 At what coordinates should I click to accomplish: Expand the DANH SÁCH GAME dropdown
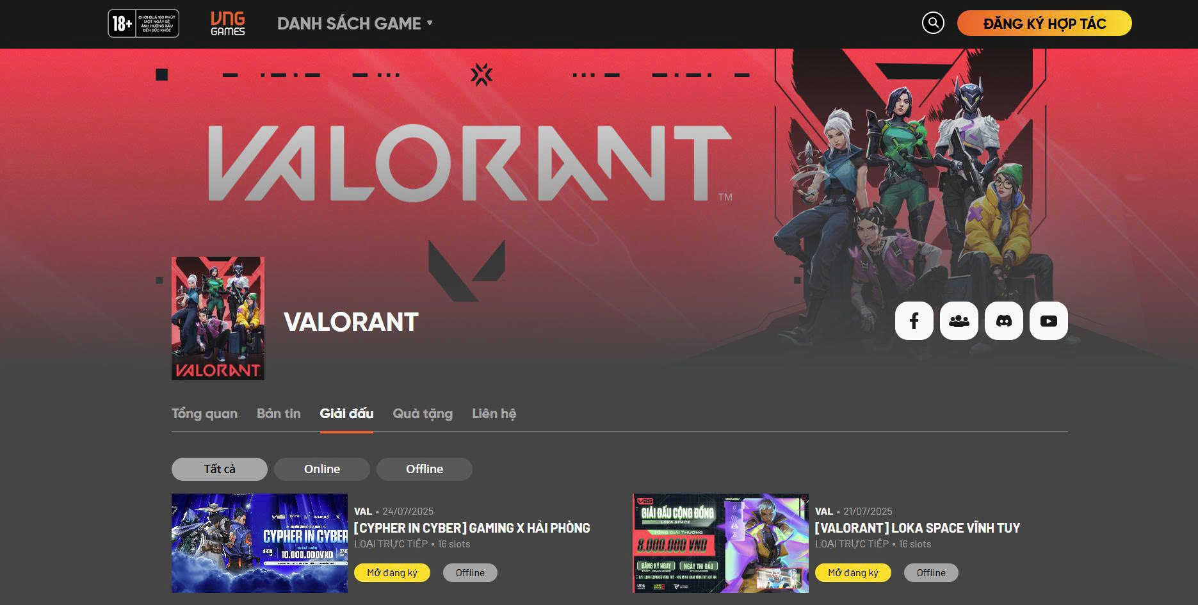355,24
